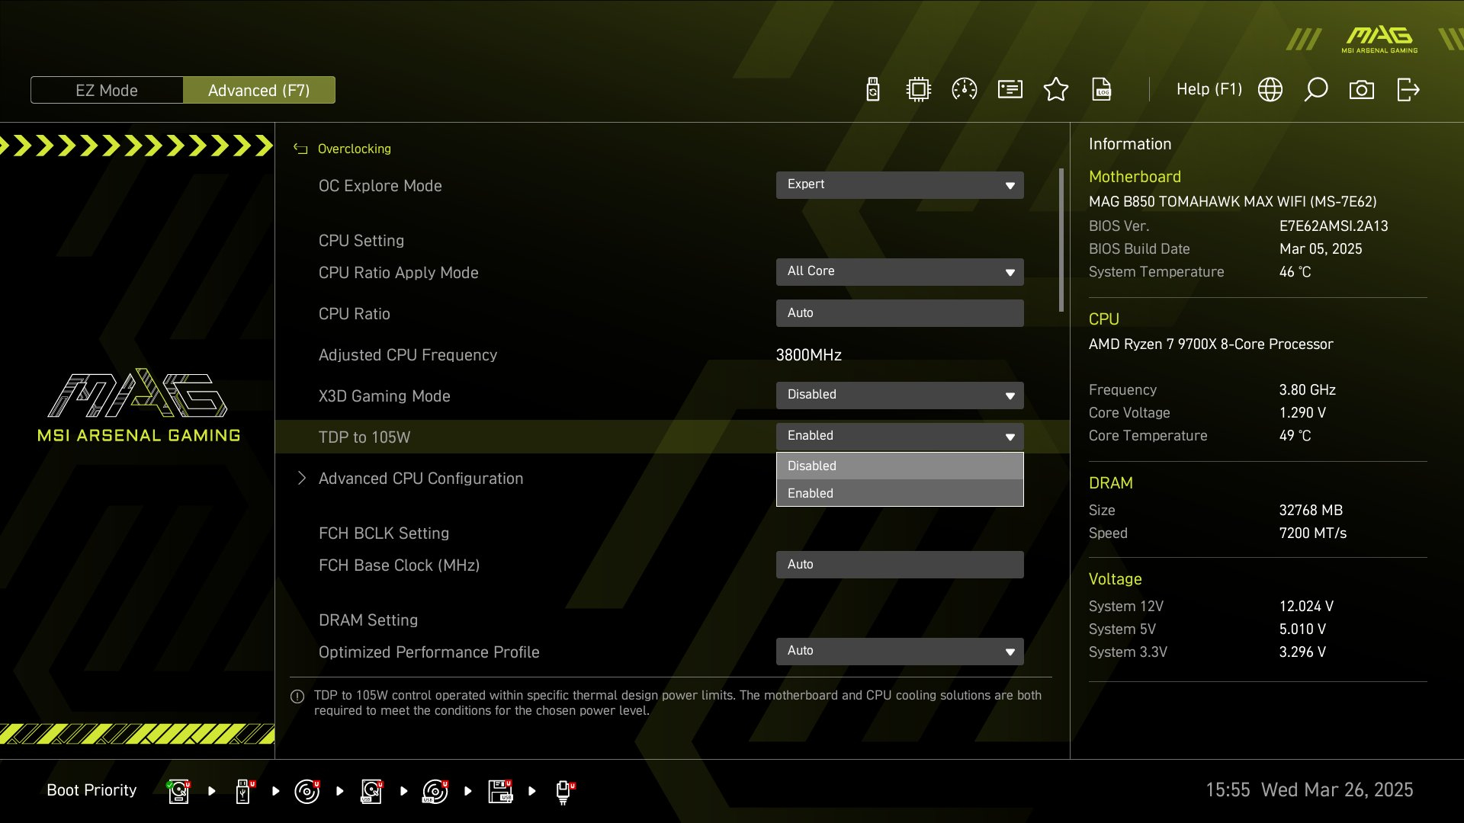Click the Optimized Performance Profile label
Viewport: 1464px width, 823px height.
click(429, 652)
